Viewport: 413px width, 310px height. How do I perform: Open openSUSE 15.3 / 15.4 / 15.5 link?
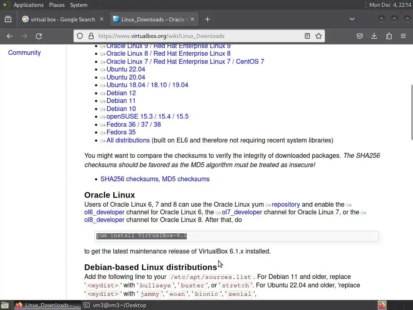coord(148,117)
